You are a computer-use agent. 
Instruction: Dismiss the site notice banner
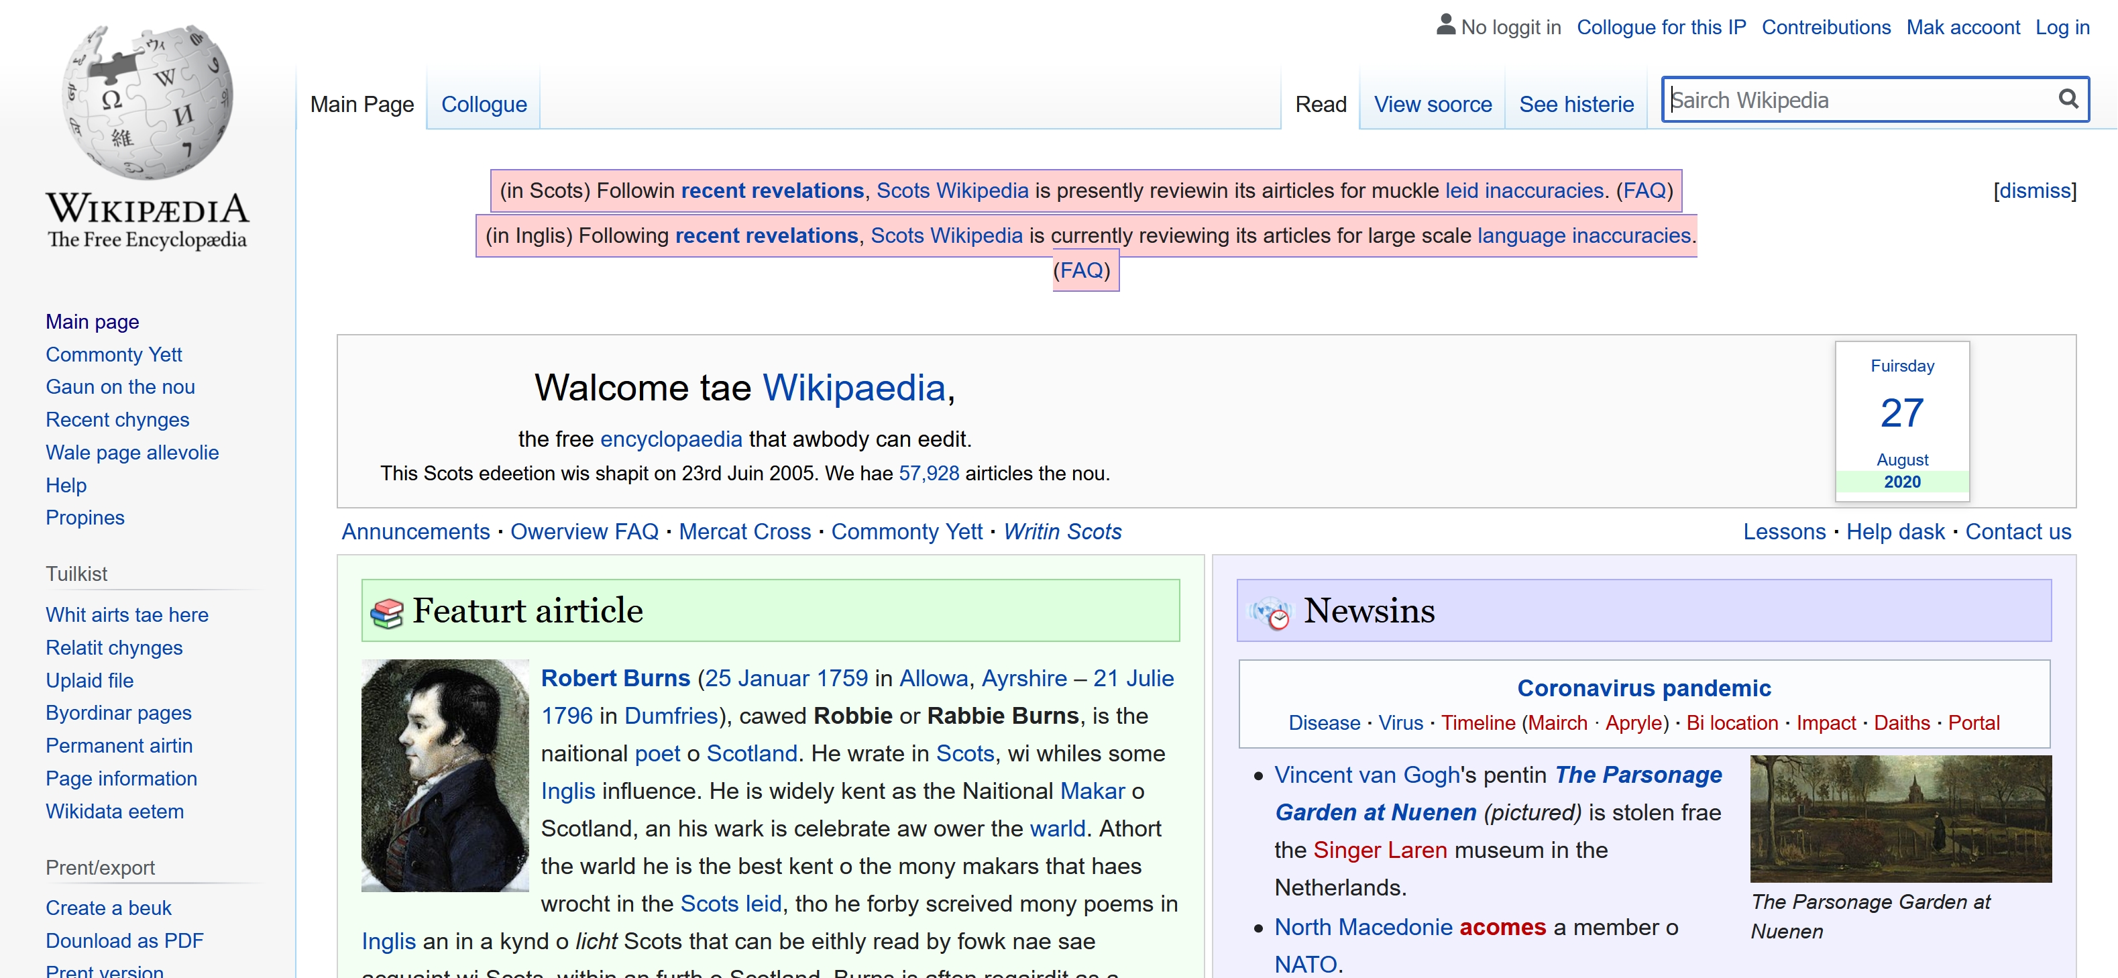click(2035, 191)
